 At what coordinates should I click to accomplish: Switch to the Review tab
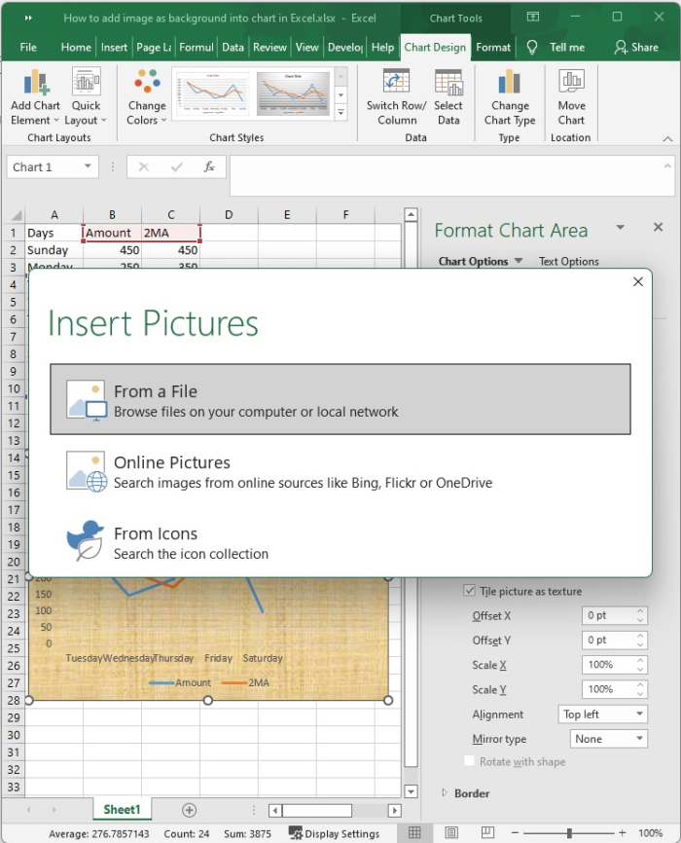[269, 48]
